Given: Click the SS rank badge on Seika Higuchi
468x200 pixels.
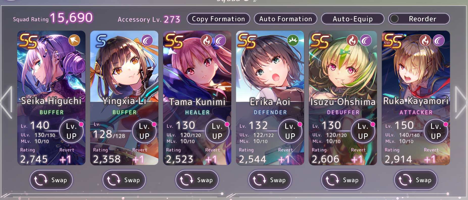Looking at the screenshot, I should click(x=29, y=41).
